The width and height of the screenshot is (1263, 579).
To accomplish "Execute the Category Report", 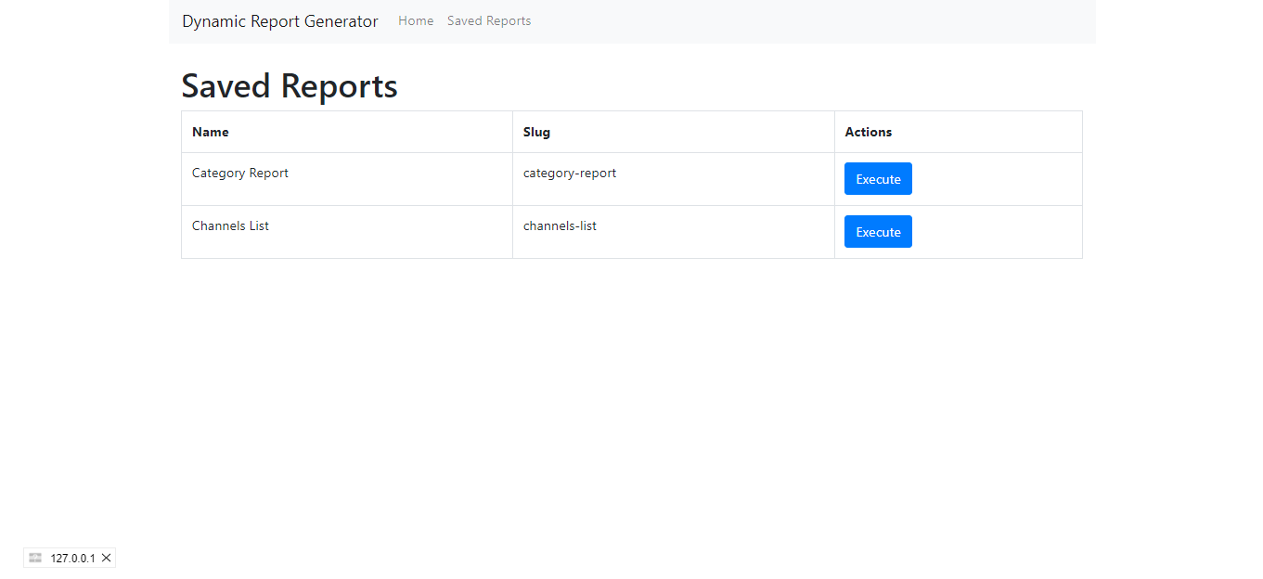I will click(877, 178).
